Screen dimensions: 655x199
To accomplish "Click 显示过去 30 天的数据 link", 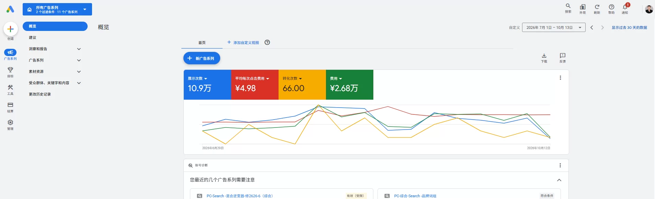I will (x=629, y=27).
